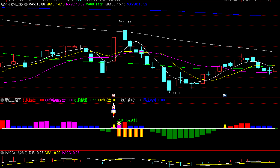Click the blue 财 financial report marker
Image resolution: width=280 pixels, height=168 pixels.
(225, 96)
